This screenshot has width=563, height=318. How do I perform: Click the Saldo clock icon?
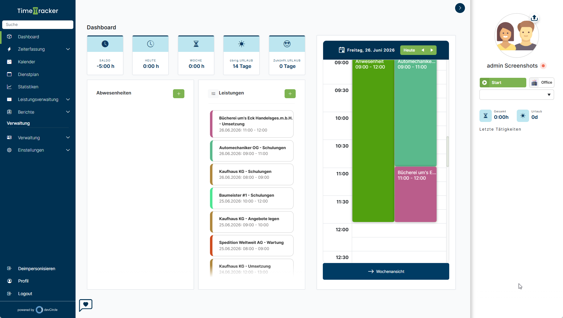105,44
